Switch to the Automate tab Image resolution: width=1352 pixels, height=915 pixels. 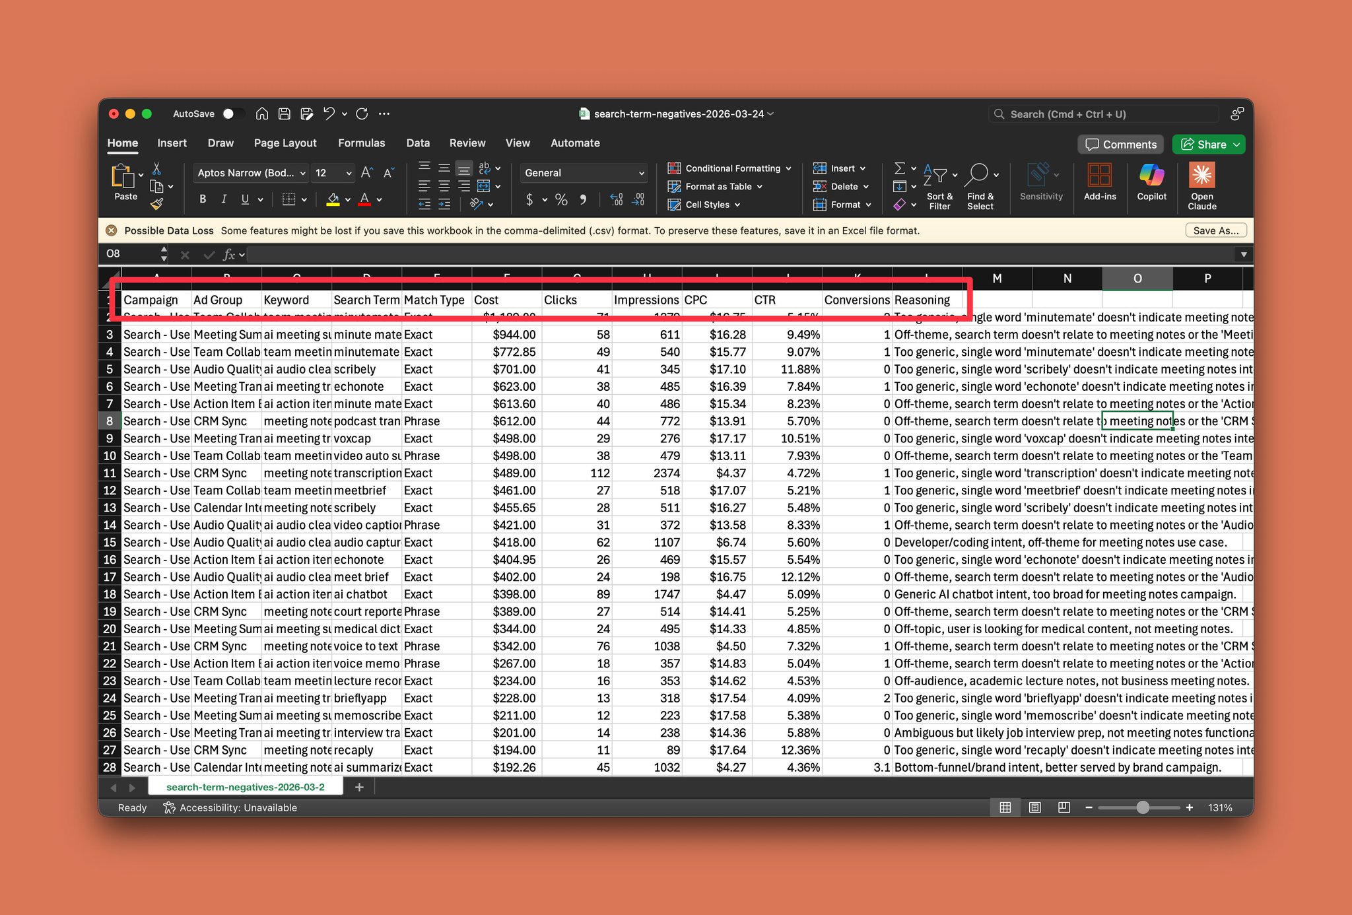(x=575, y=143)
